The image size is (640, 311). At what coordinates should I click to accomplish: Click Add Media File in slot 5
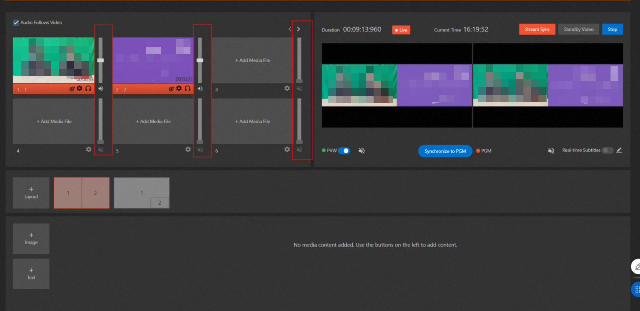coord(153,121)
